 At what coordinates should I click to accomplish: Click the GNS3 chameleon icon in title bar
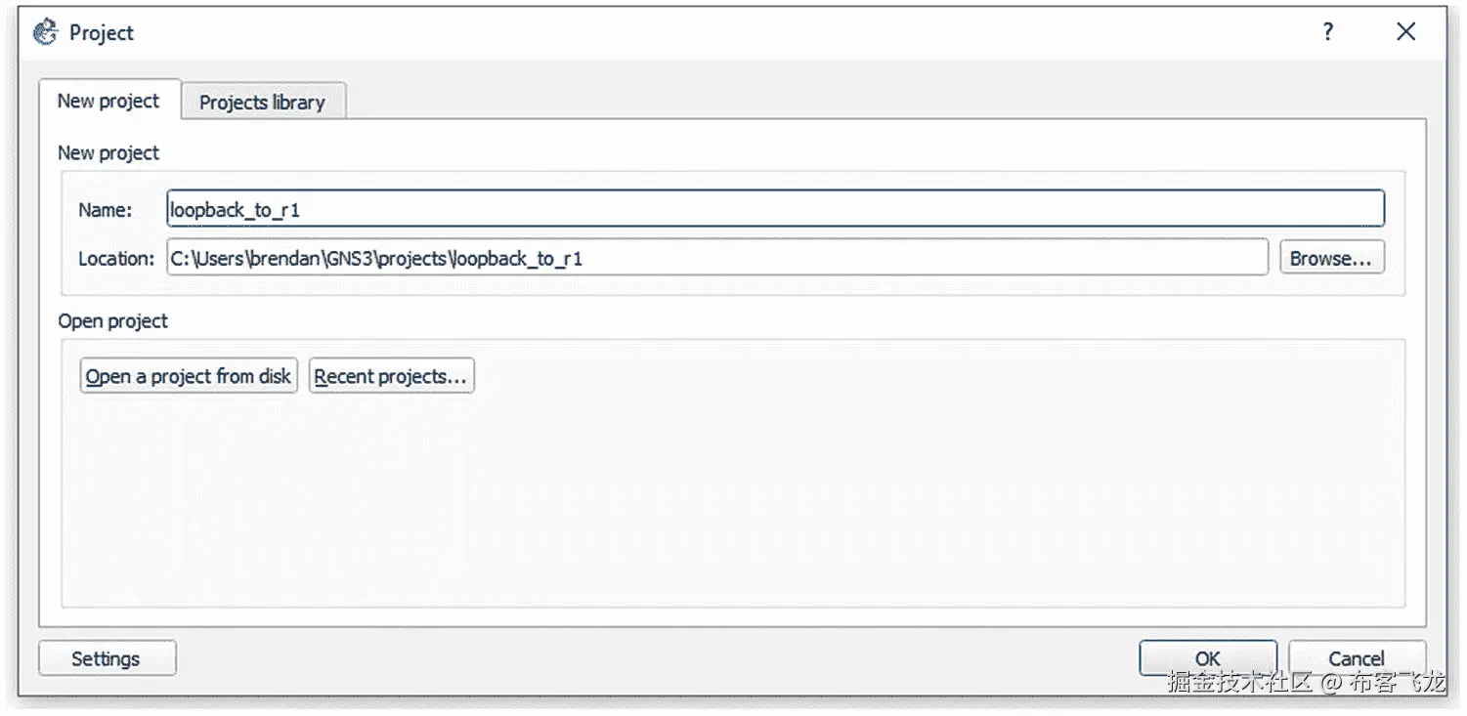[x=45, y=32]
